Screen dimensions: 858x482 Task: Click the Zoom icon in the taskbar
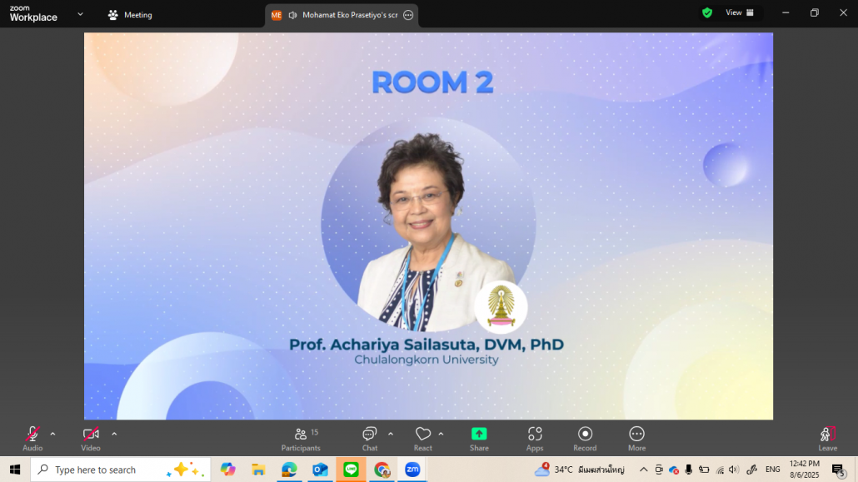[412, 470]
